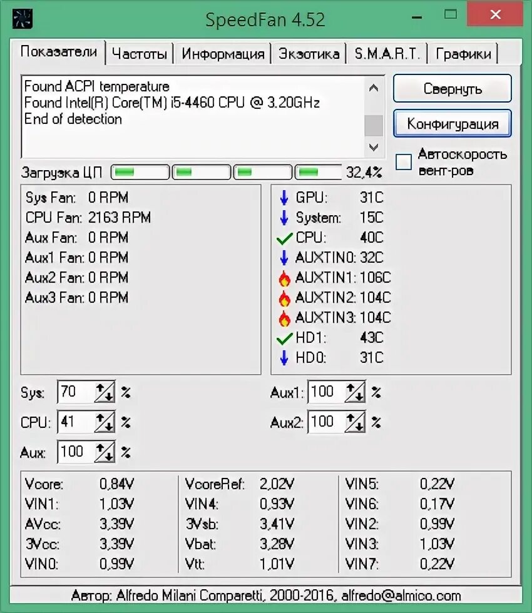Maximize the SpeedFan window
532x613 pixels.
click(451, 15)
